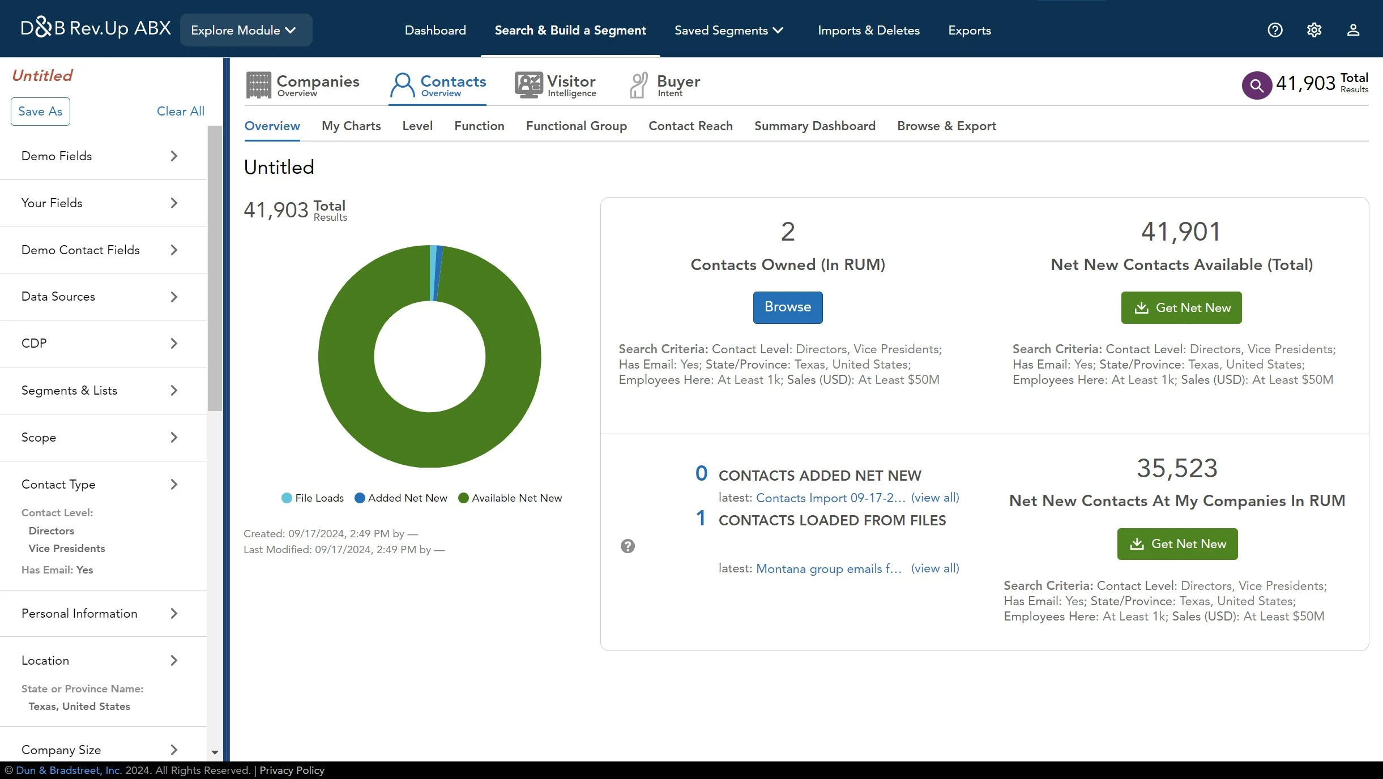
Task: Open the Explore Module dropdown
Action: tap(246, 30)
